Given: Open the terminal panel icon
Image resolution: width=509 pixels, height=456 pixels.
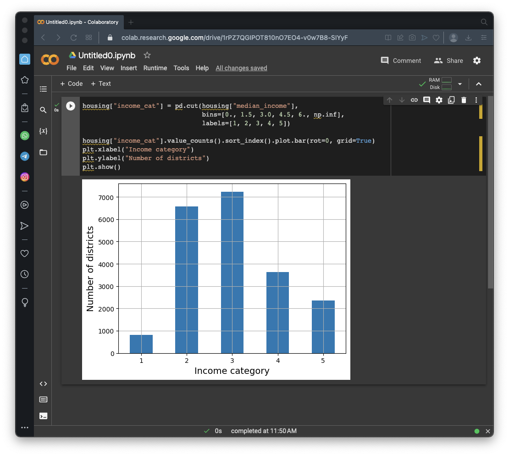Looking at the screenshot, I should click(43, 416).
